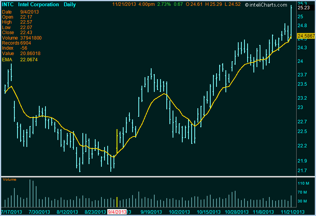Image resolution: width=316 pixels, height=216 pixels.
Task: Click the 24.8 price axis label
Action: pos(302,26)
